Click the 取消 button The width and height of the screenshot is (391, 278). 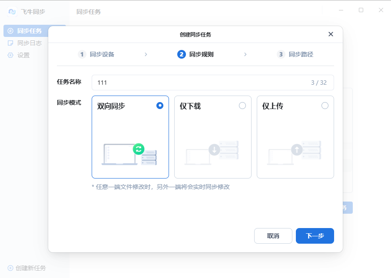(273, 236)
